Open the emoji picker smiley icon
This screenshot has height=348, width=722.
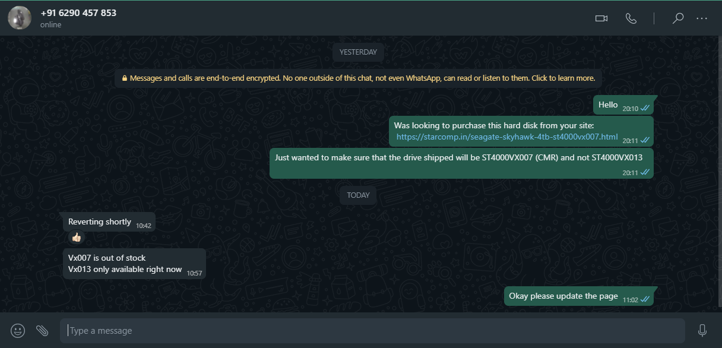pyautogui.click(x=18, y=330)
